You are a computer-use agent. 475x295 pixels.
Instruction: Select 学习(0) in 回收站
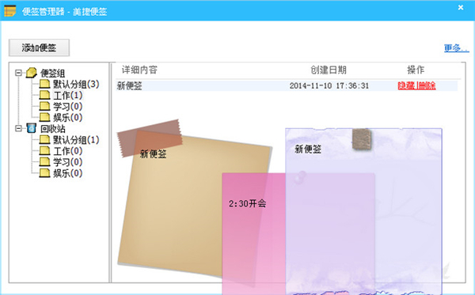tap(68, 162)
